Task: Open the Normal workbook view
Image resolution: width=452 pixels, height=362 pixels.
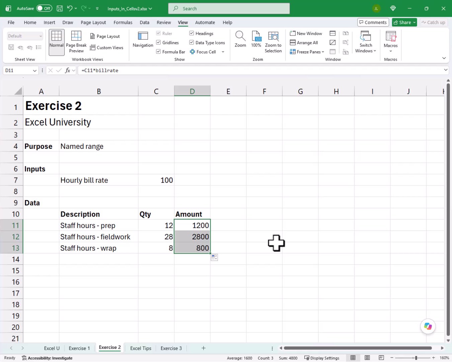Action: pos(57,42)
